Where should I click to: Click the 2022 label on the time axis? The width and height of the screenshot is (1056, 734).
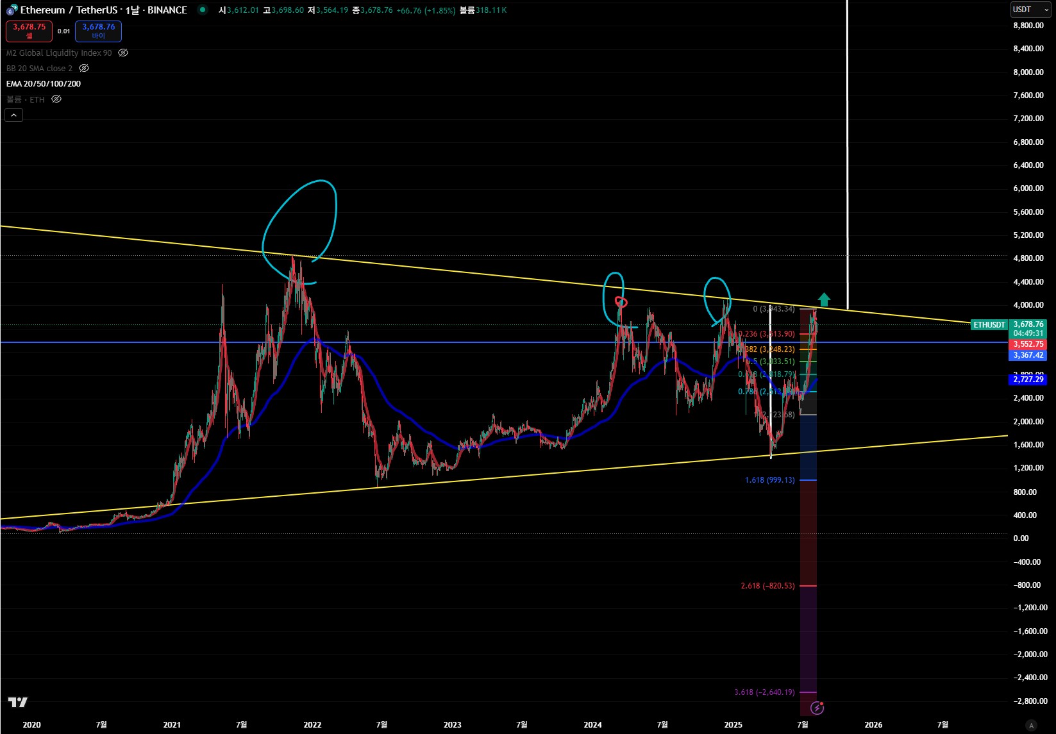coord(312,724)
